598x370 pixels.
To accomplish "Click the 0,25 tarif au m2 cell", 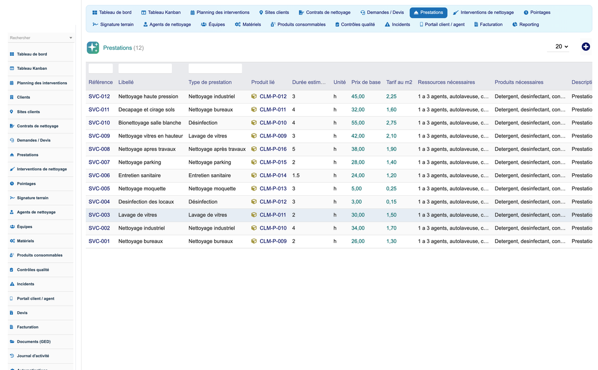I will [391, 189].
